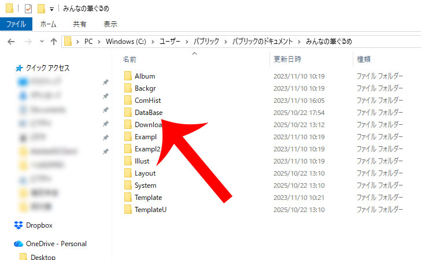Screen dimensions: 421x260
Task: Select the Desktop item under OneDrive
Action: [x=43, y=257]
